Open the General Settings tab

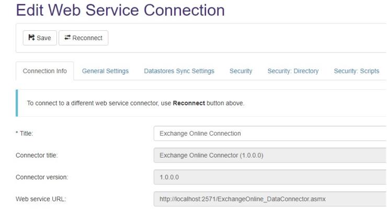pos(105,71)
